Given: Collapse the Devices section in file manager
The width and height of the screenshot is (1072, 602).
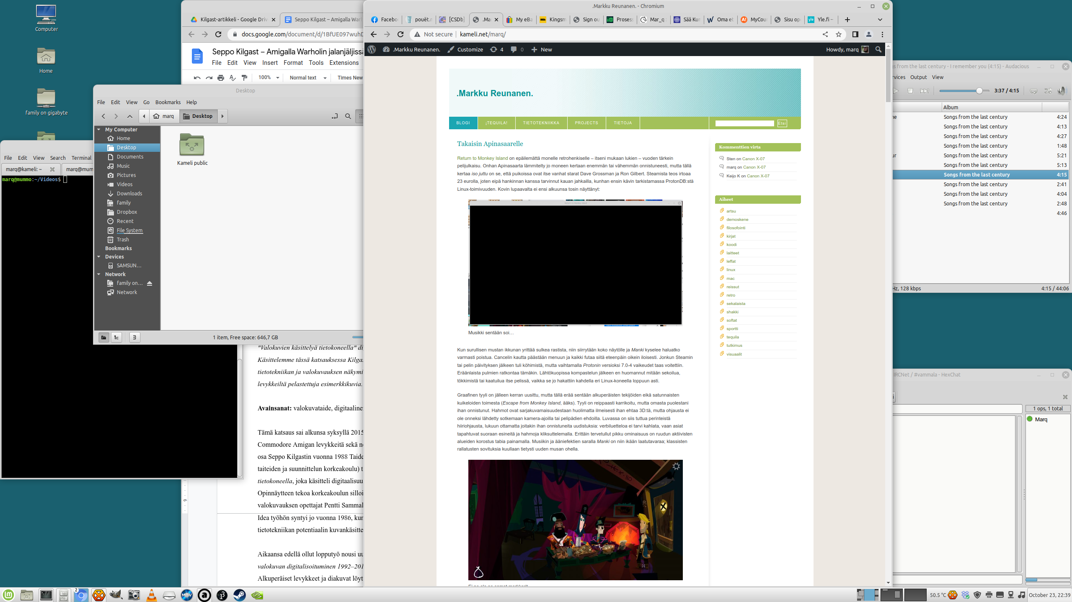Looking at the screenshot, I should point(99,257).
